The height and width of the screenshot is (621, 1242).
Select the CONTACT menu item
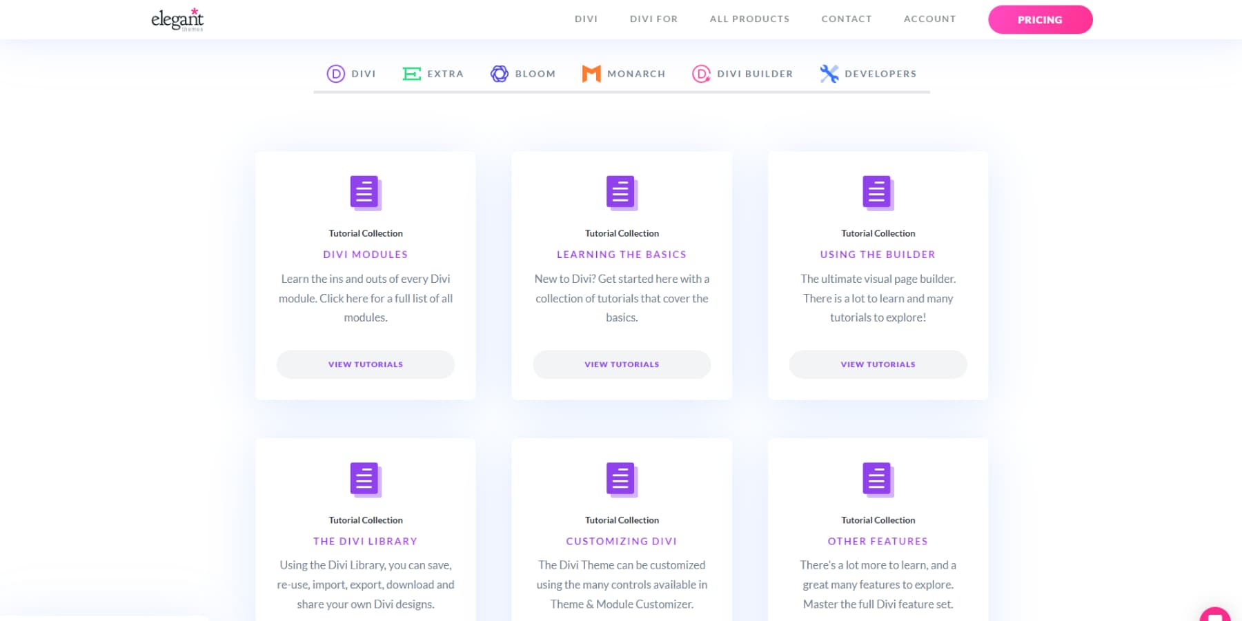tap(846, 19)
